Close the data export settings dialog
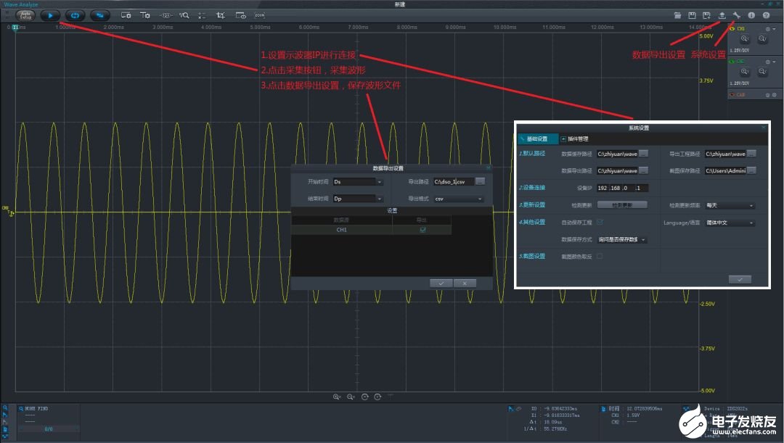Screen dimensions: 784x443 (x=488, y=167)
